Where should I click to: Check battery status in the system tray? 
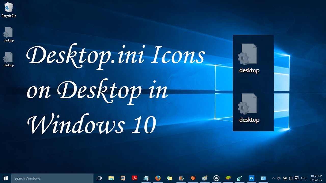pos(285,178)
